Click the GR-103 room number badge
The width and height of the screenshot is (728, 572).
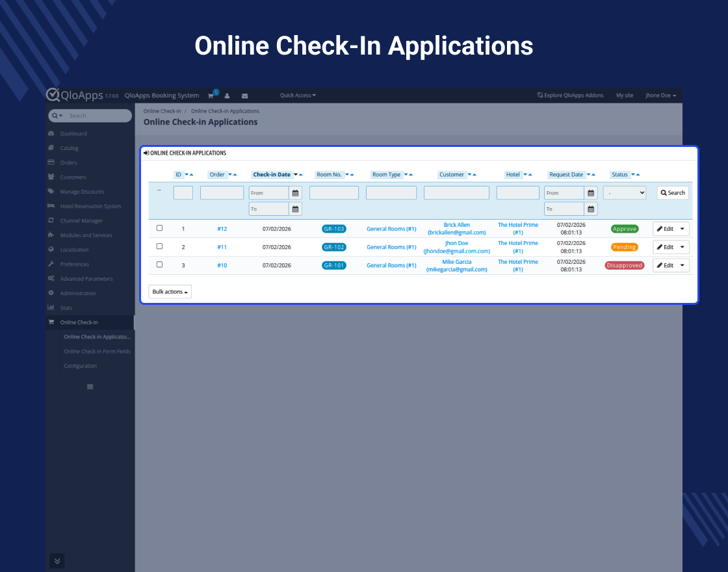click(x=334, y=229)
